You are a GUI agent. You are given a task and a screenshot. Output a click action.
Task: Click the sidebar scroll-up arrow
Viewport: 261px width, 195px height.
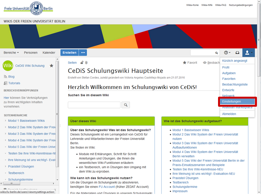pos(57,59)
